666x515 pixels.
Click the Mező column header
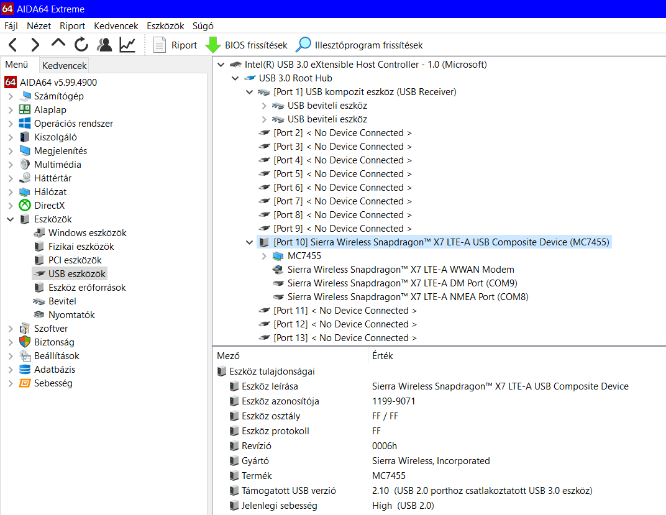tap(228, 356)
